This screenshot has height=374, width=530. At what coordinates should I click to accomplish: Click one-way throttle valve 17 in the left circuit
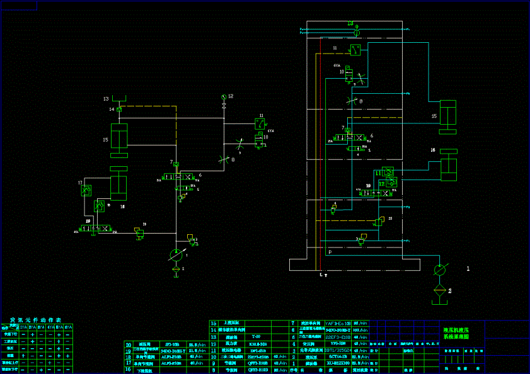tap(86, 191)
